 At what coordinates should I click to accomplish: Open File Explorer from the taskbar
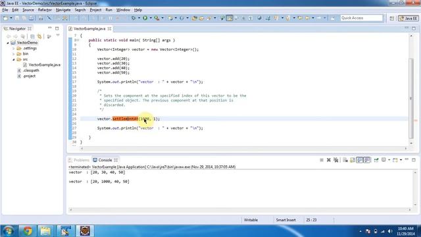click(x=45, y=231)
